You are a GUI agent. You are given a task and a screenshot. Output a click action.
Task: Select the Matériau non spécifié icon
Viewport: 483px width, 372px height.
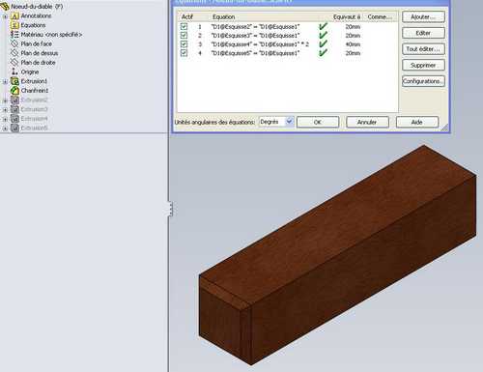(x=14, y=35)
